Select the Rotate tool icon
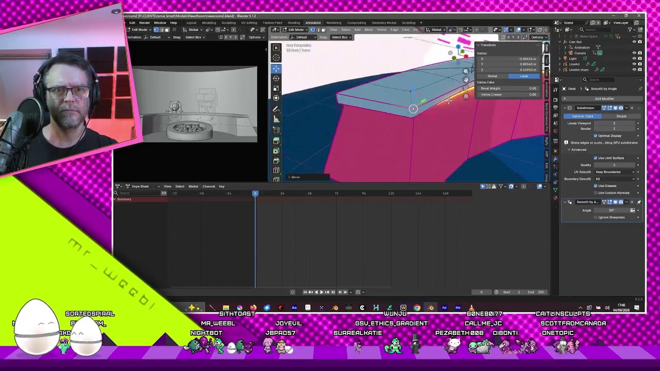Screen dimensions: 660x371 276,78
